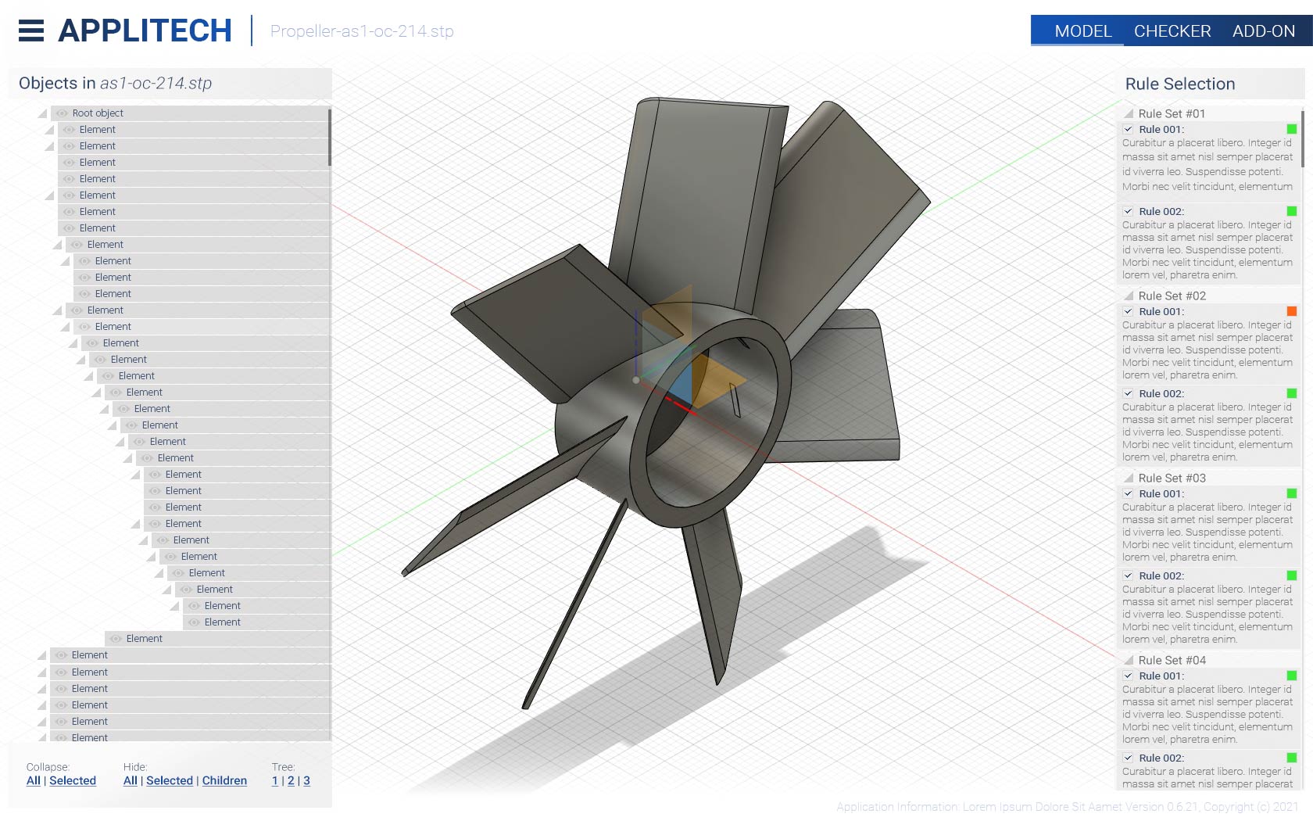Image resolution: width=1313 pixels, height=821 pixels.
Task: Click green status square of Rule Set #03 Rule 001
Action: coord(1292,493)
